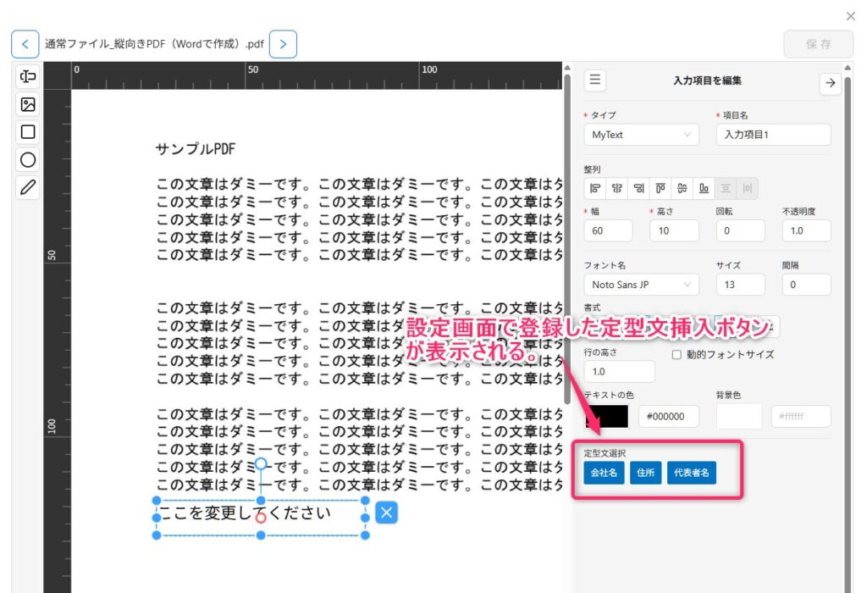Open the フォント名 dropdown showing Noto Sans JP
The image size is (867, 593).
pyautogui.click(x=641, y=285)
